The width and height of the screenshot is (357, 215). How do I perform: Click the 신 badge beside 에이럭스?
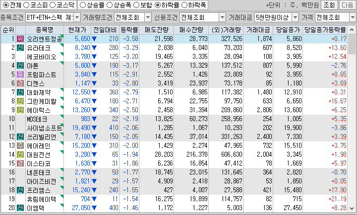click(x=20, y=110)
